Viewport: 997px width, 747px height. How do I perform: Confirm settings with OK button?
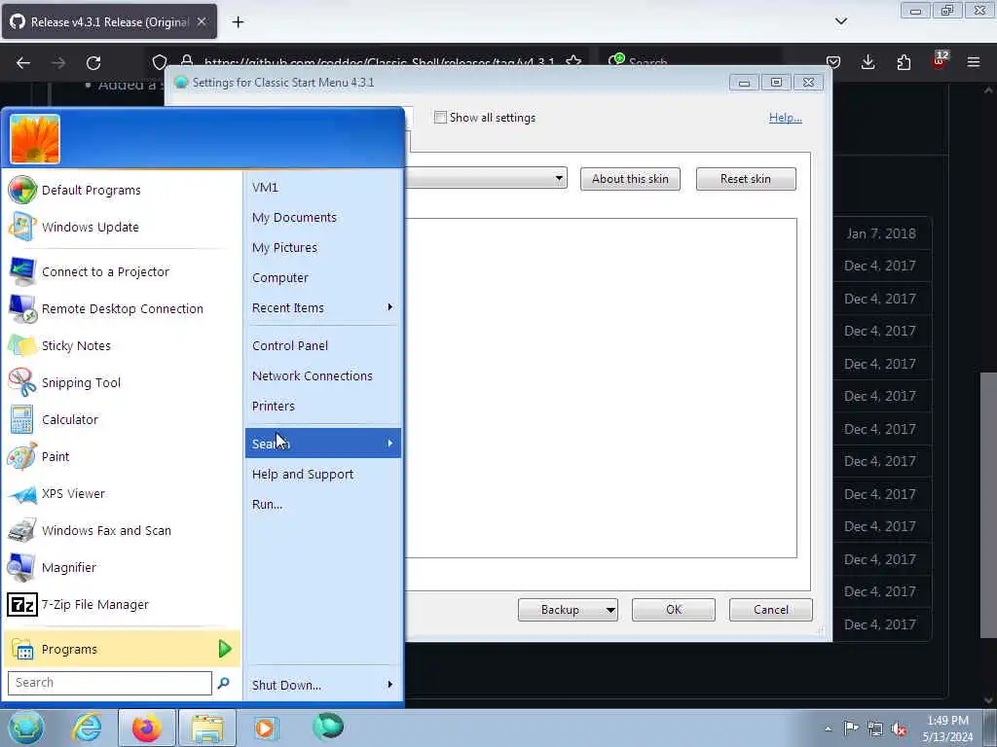[674, 610]
